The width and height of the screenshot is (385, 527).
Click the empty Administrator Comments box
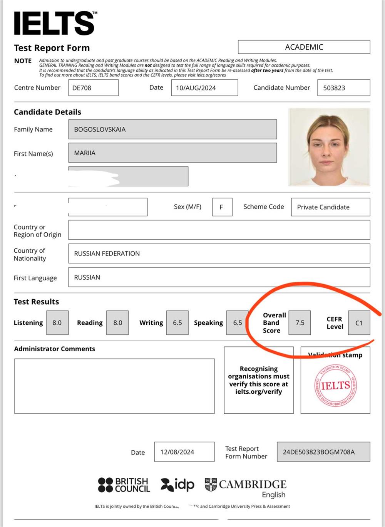(114, 386)
